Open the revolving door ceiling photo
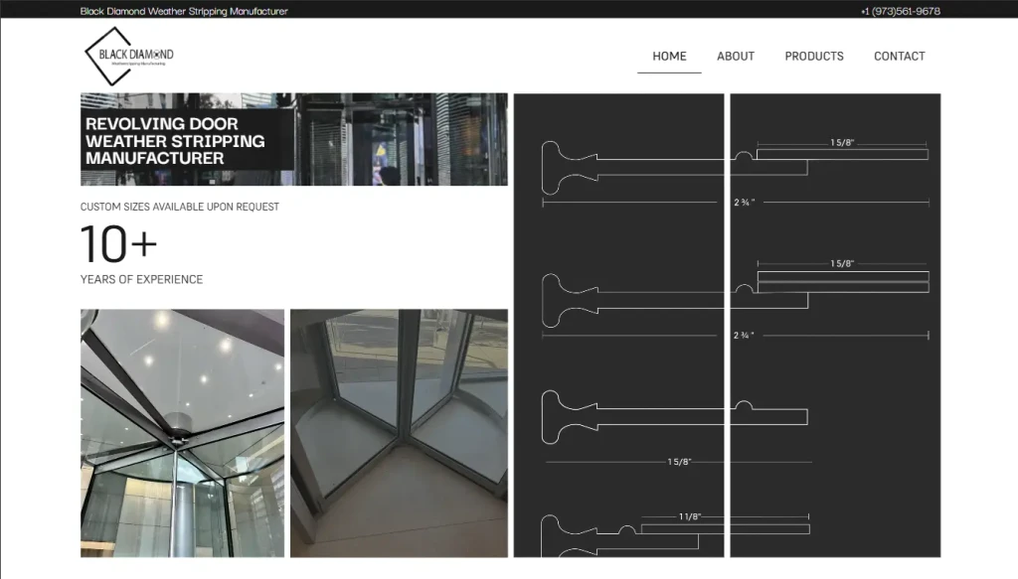Viewport: 1018px width, 579px height. tap(183, 433)
